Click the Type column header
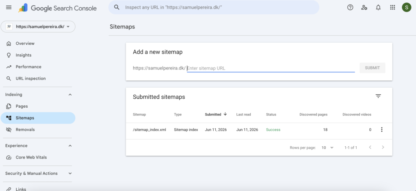The width and height of the screenshot is (416, 191). coord(178,114)
